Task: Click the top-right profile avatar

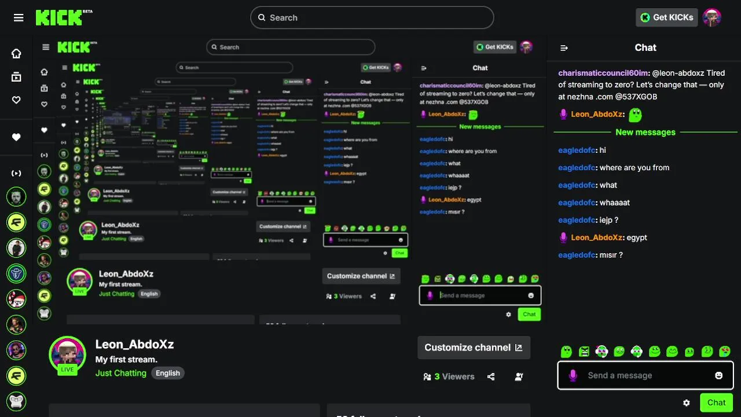Action: [712, 17]
